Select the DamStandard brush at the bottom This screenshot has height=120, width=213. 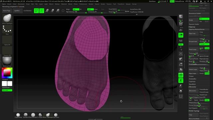pos(33,115)
